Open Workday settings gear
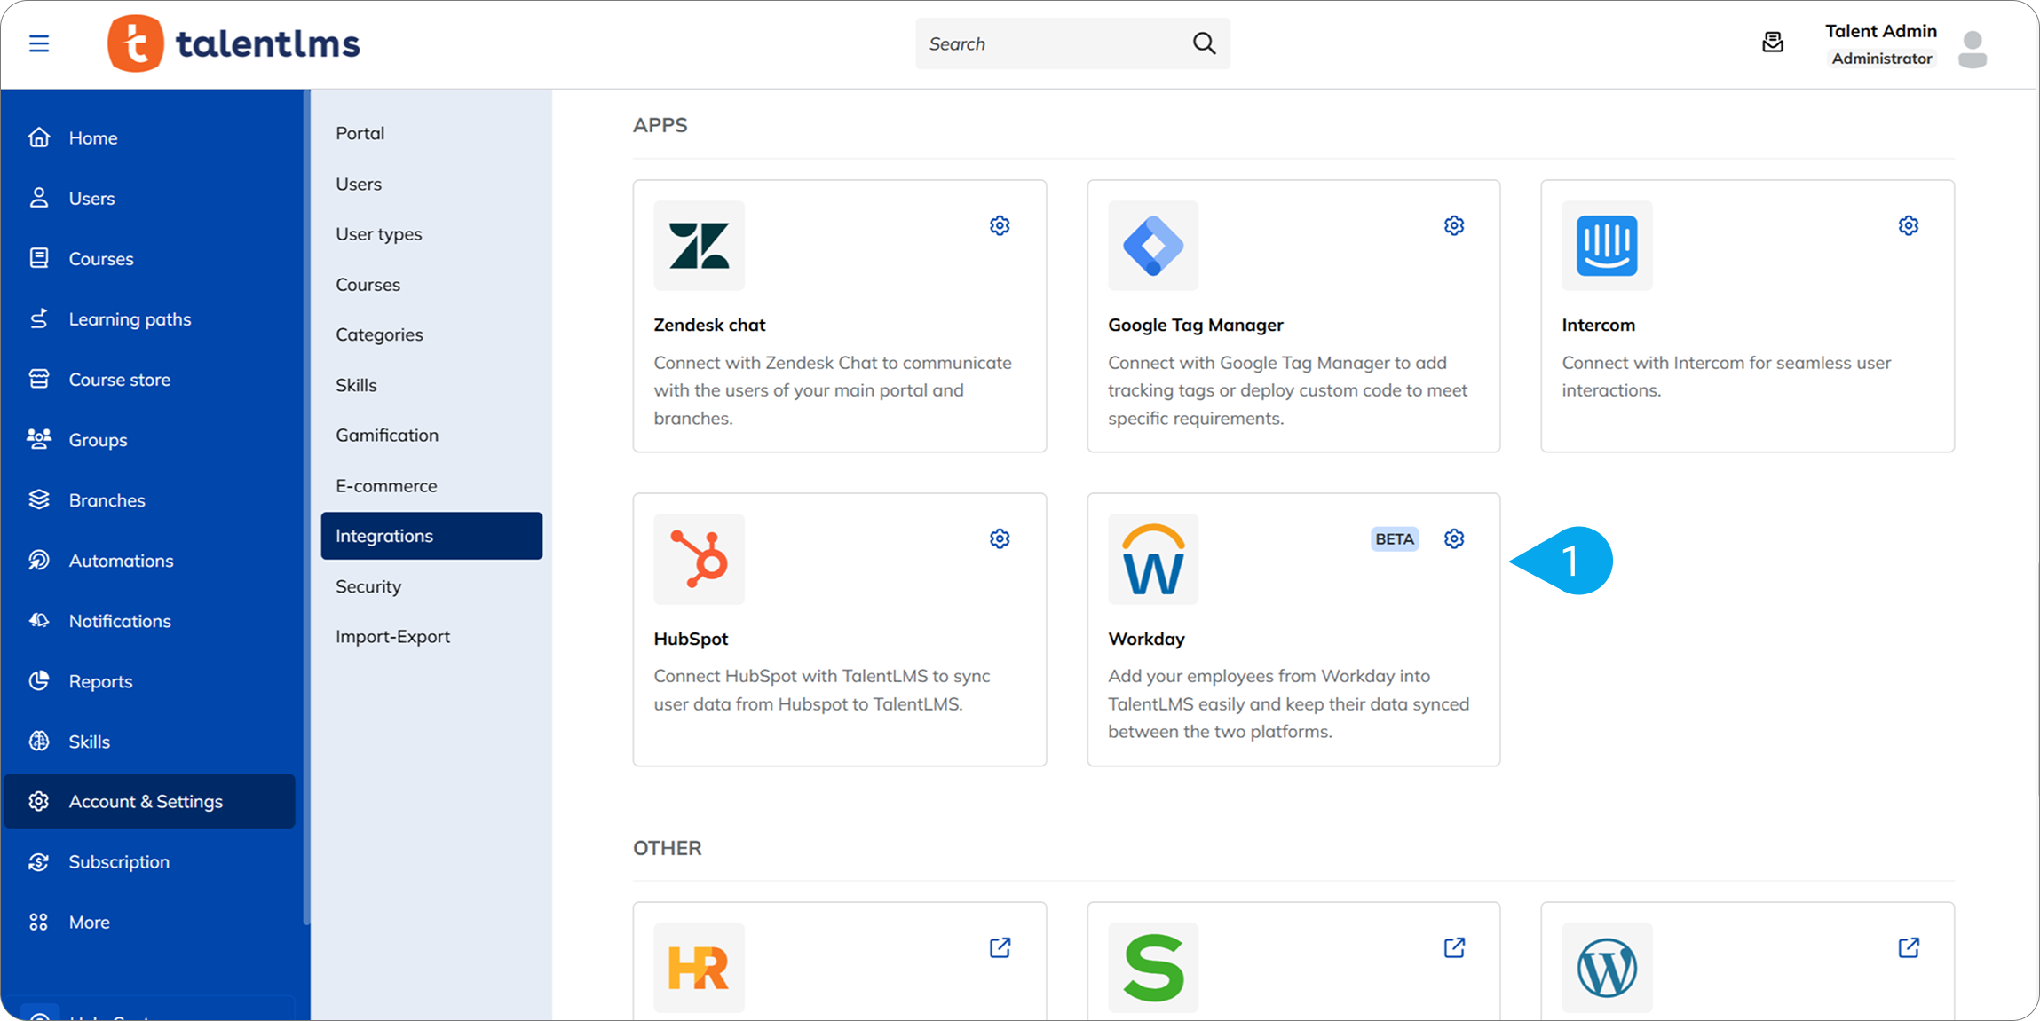The image size is (2040, 1021). tap(1453, 538)
